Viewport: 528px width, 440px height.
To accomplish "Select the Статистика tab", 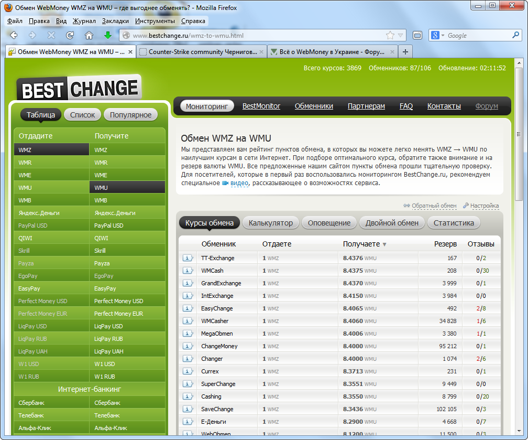I will (x=454, y=223).
